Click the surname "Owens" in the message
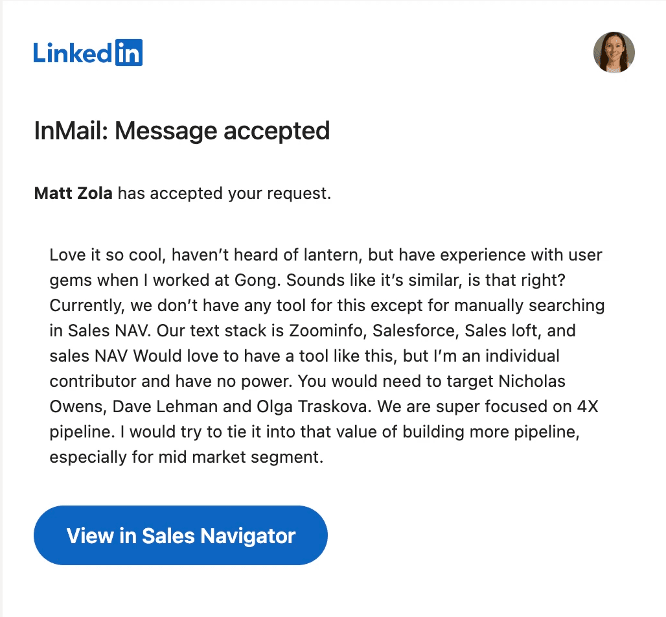Viewport: 666px width, 617px height. (x=76, y=406)
